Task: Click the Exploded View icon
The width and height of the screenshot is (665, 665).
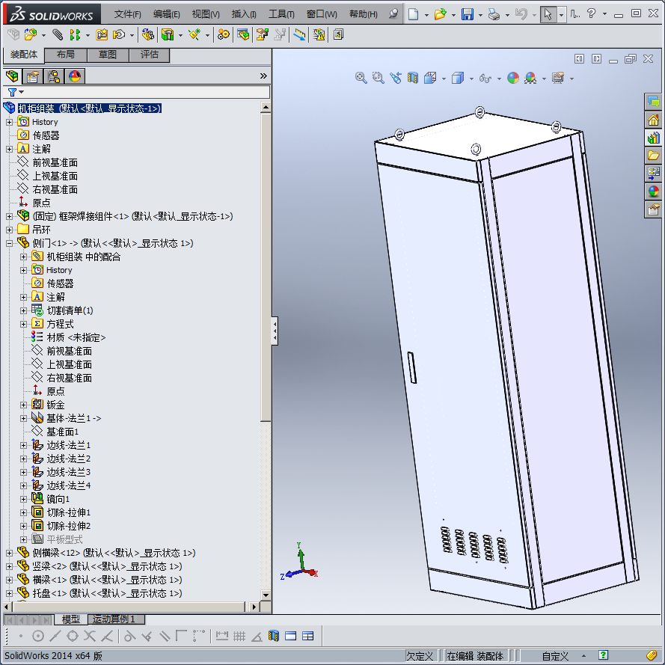Action: tap(263, 34)
